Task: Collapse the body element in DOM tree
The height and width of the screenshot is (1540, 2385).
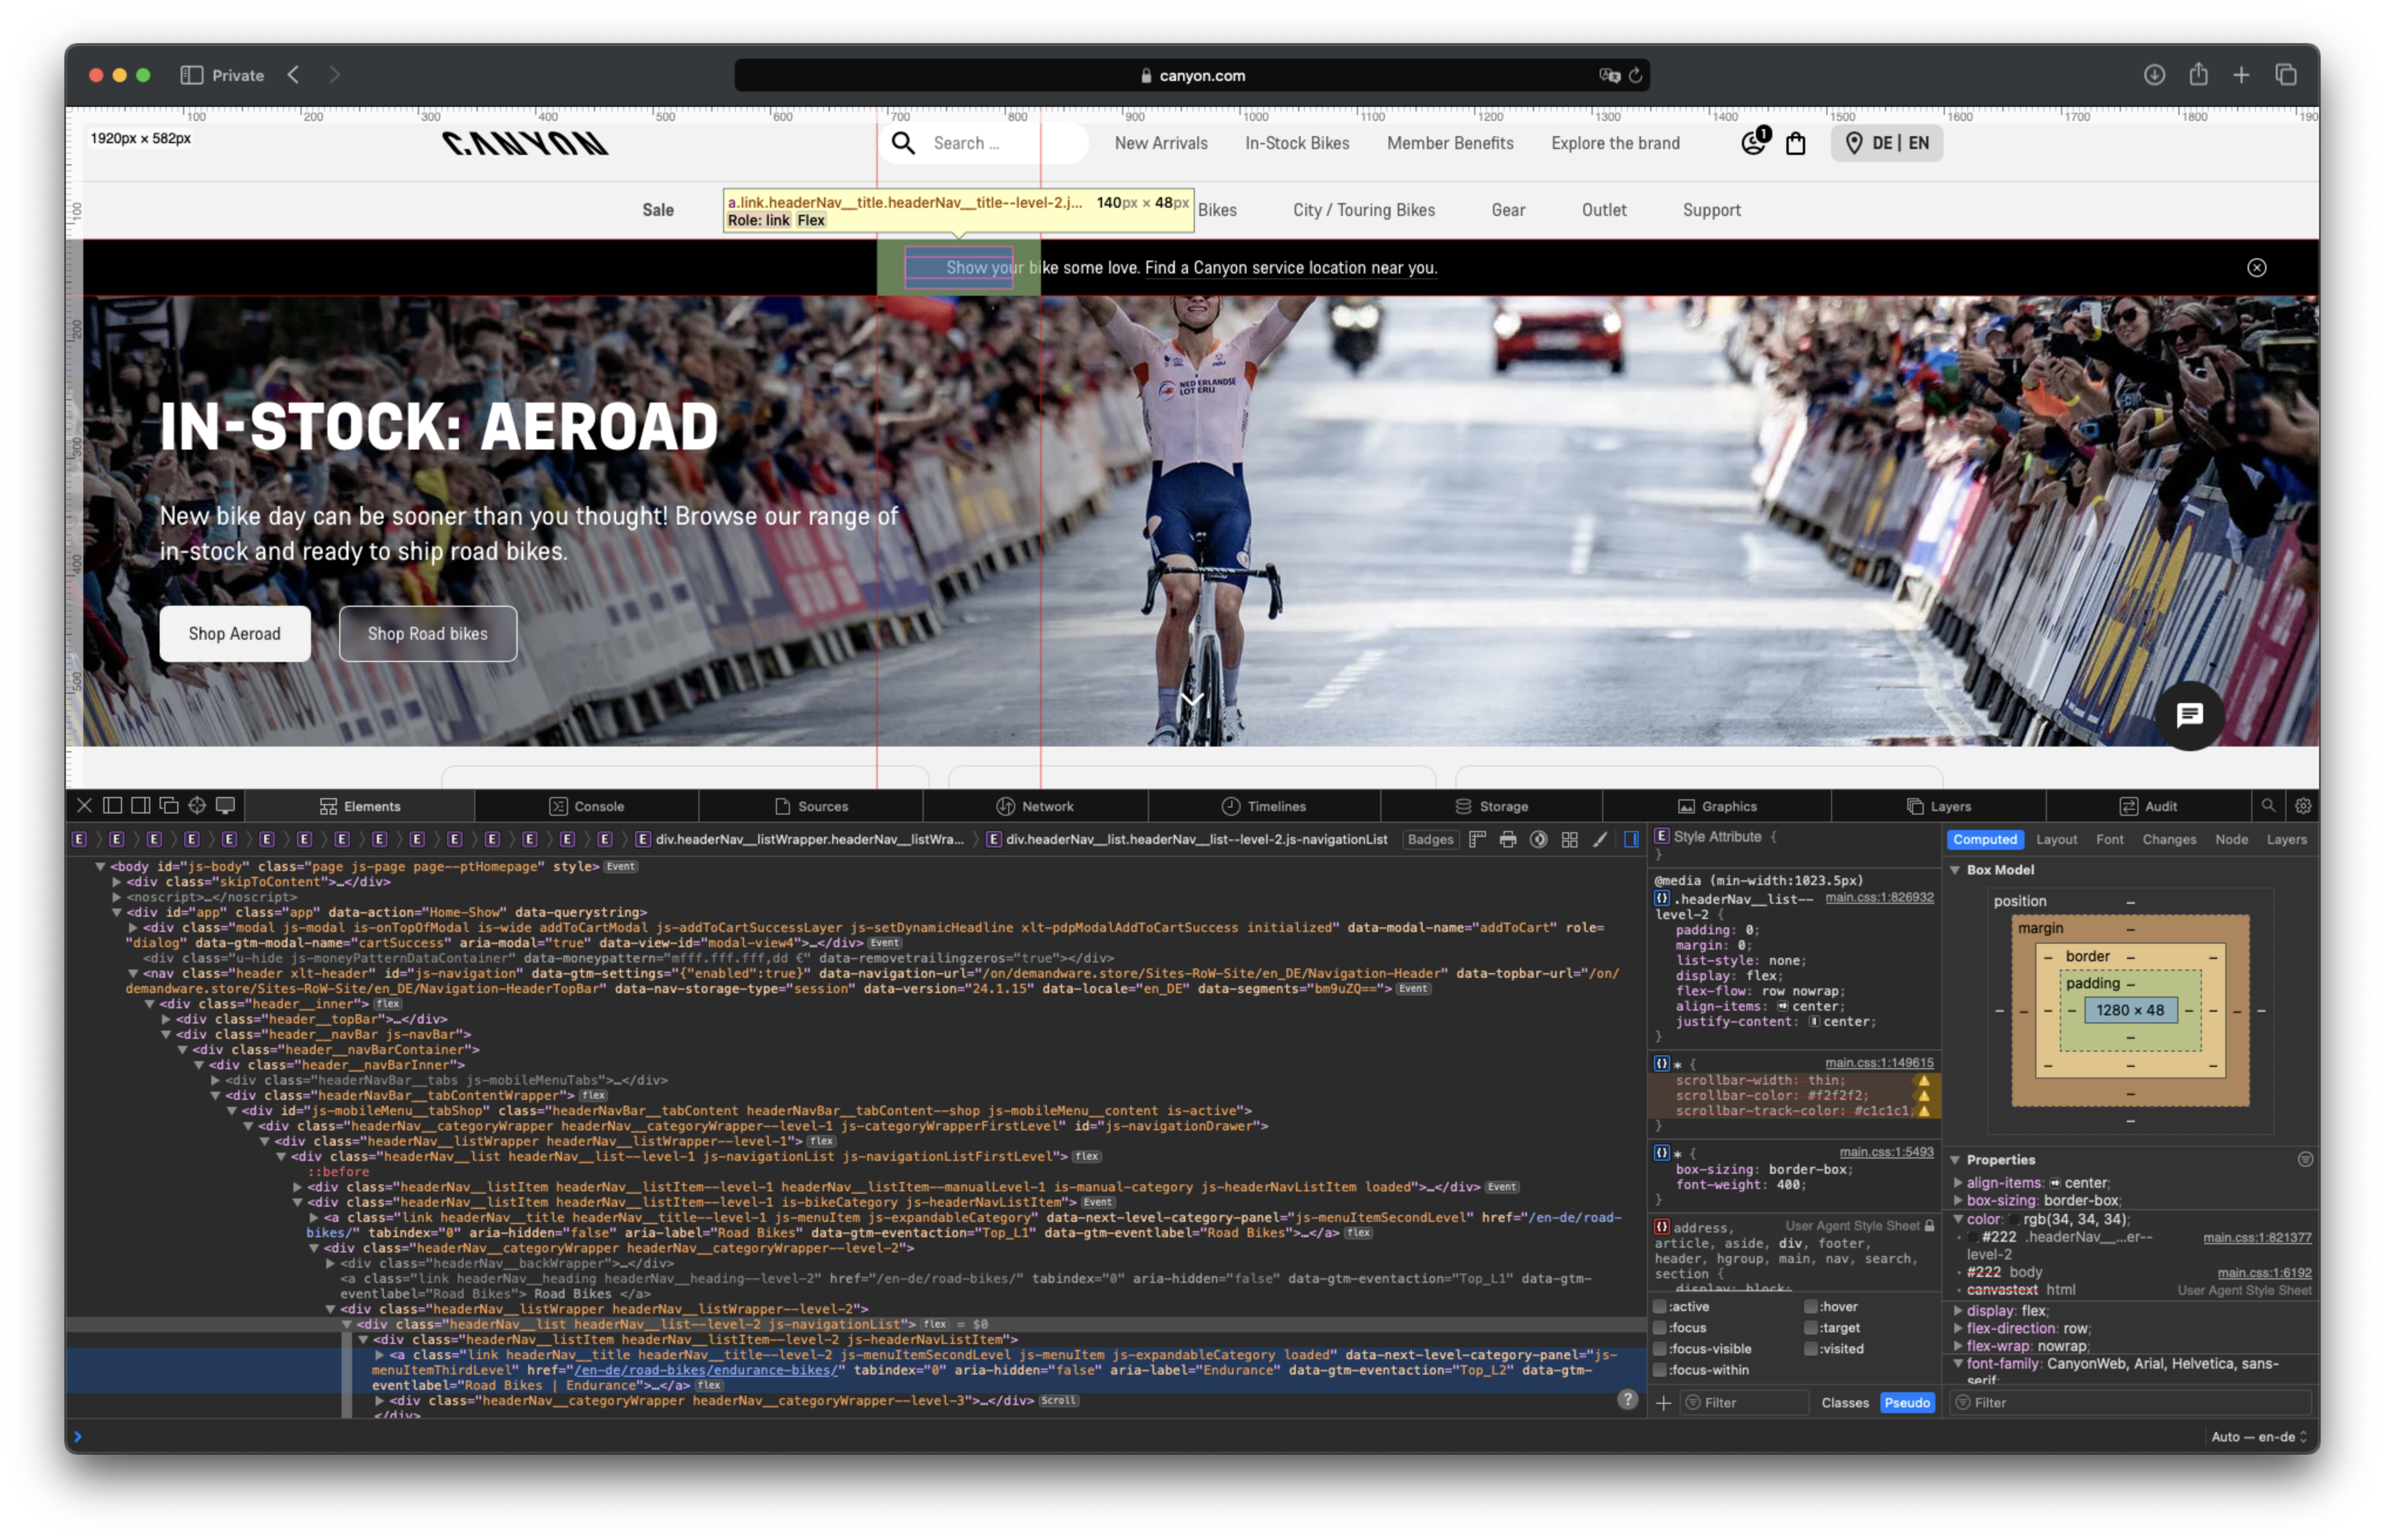Action: (x=100, y=866)
